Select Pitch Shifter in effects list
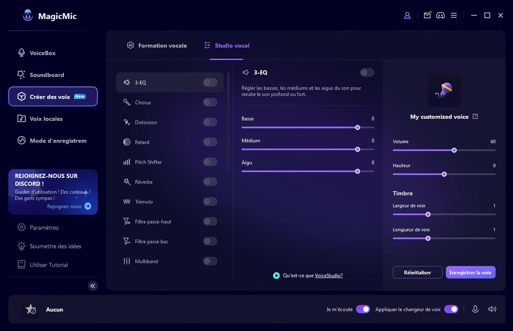Viewport: 513px width, 331px height. [148, 162]
